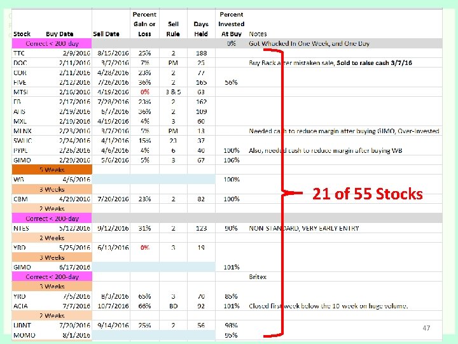Click the slide page number 47
The height and width of the screenshot is (344, 458).
[426, 328]
